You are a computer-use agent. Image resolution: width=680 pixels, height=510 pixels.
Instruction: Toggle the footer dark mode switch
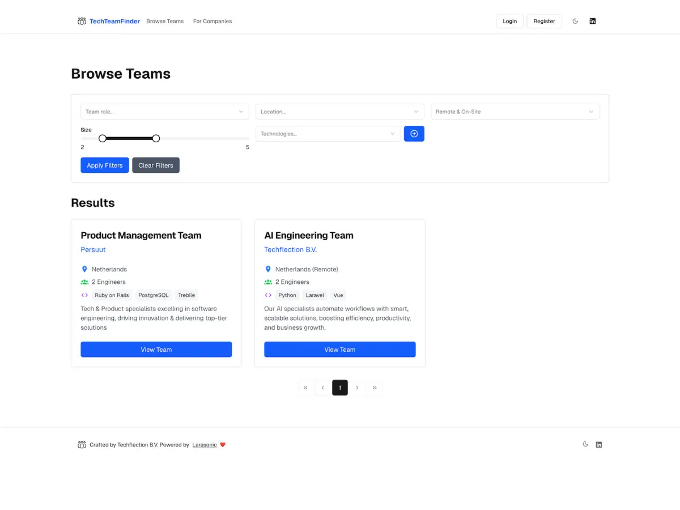click(x=585, y=444)
